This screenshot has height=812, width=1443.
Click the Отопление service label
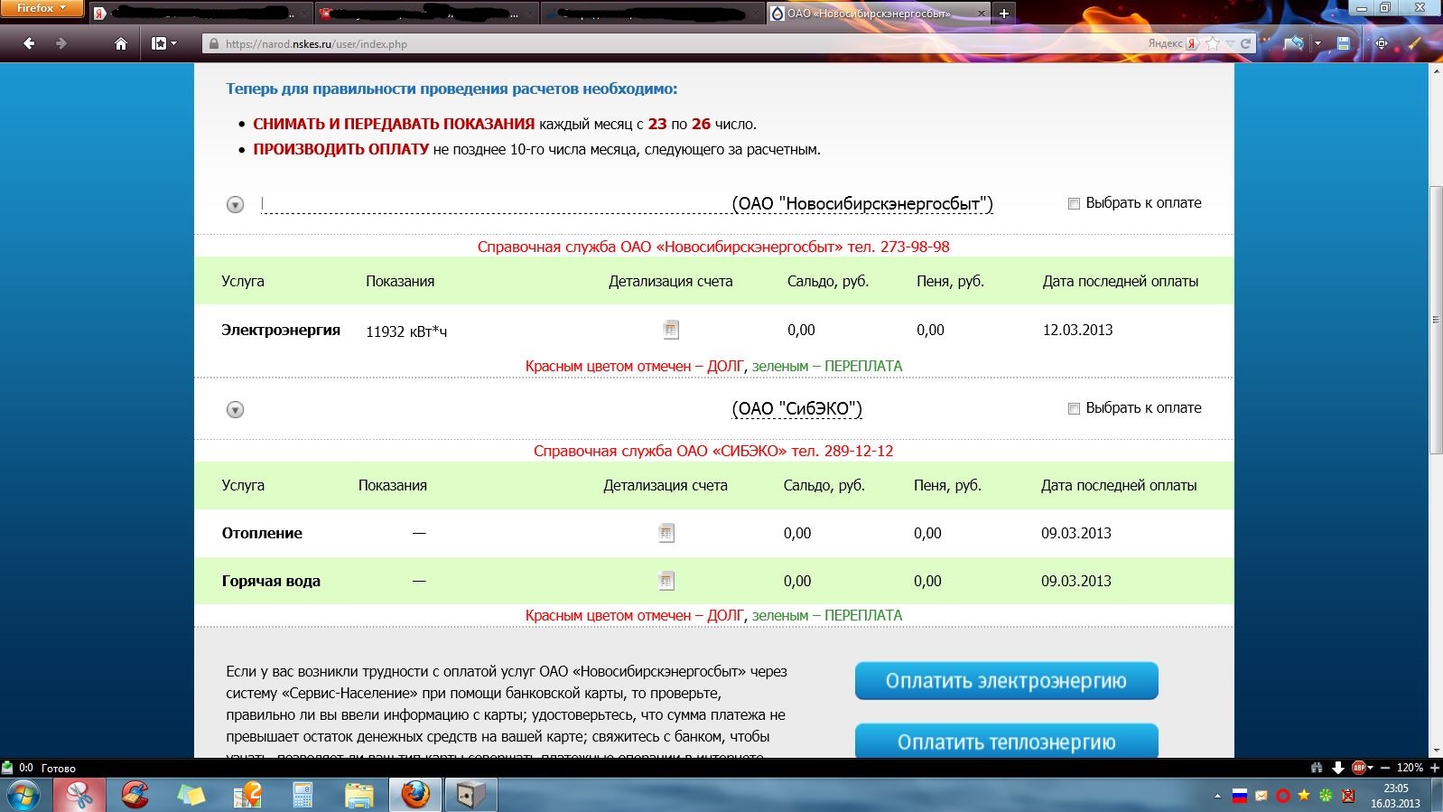[x=262, y=533]
